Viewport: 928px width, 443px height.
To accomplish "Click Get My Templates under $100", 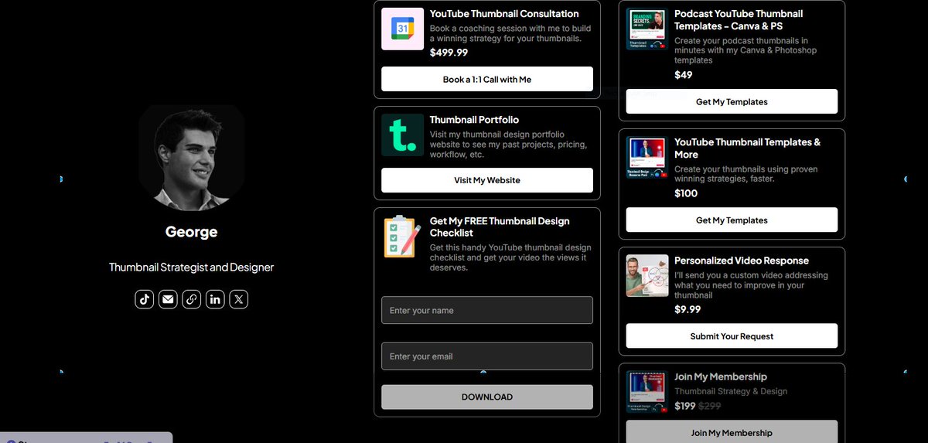I will click(732, 220).
